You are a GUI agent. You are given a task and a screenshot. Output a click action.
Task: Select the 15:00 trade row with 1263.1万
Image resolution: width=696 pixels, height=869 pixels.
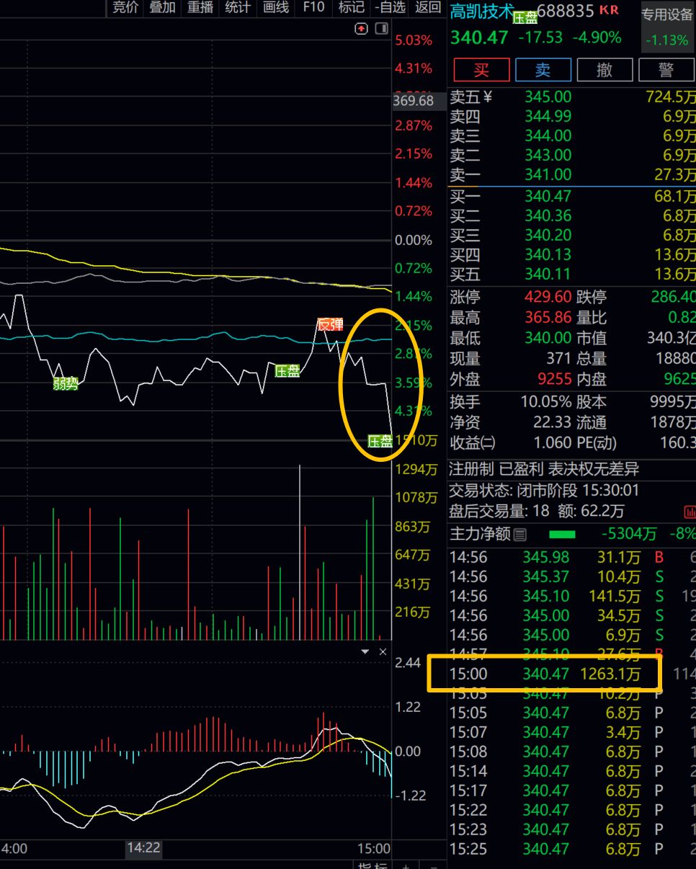click(x=572, y=674)
